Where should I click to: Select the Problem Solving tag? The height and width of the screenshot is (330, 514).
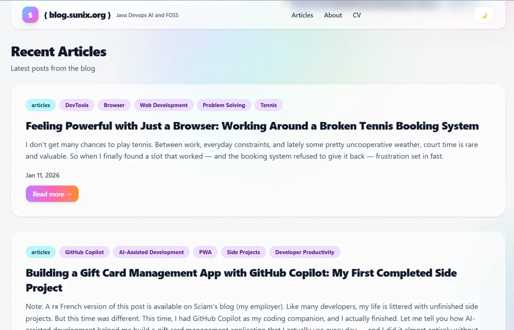pos(224,105)
